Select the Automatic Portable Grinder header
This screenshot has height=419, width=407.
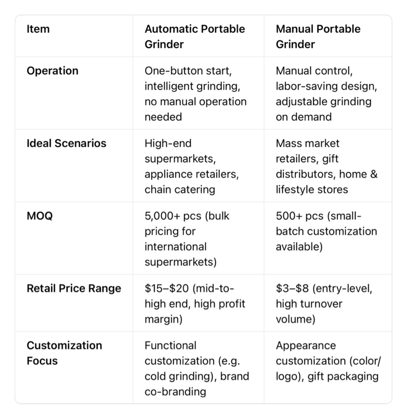[x=194, y=37]
